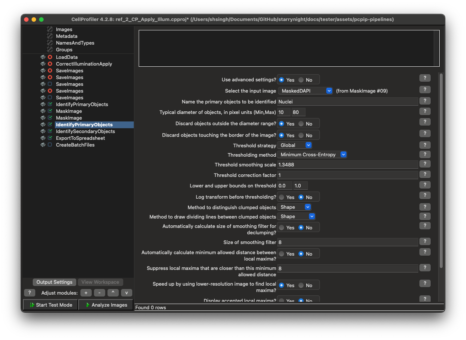Click the eye icon beside LoadData module
The width and height of the screenshot is (466, 340).
[43, 57]
